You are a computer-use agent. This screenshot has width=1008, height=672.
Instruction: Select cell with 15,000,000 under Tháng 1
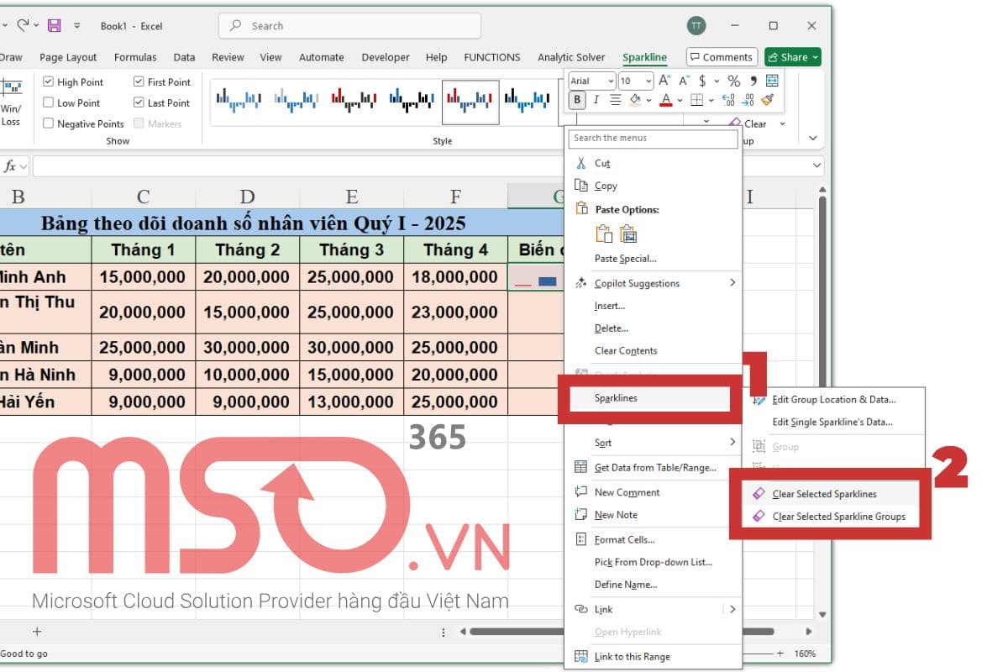coord(144,276)
